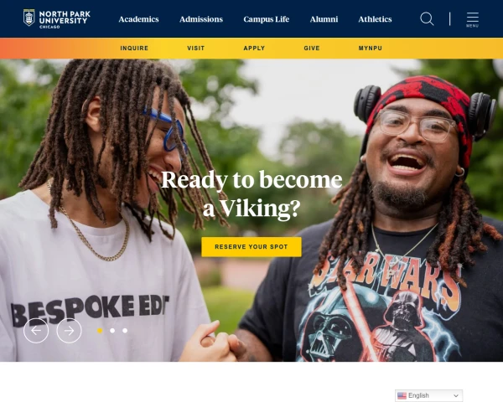Open the hamburger MENU icon

pyautogui.click(x=473, y=19)
